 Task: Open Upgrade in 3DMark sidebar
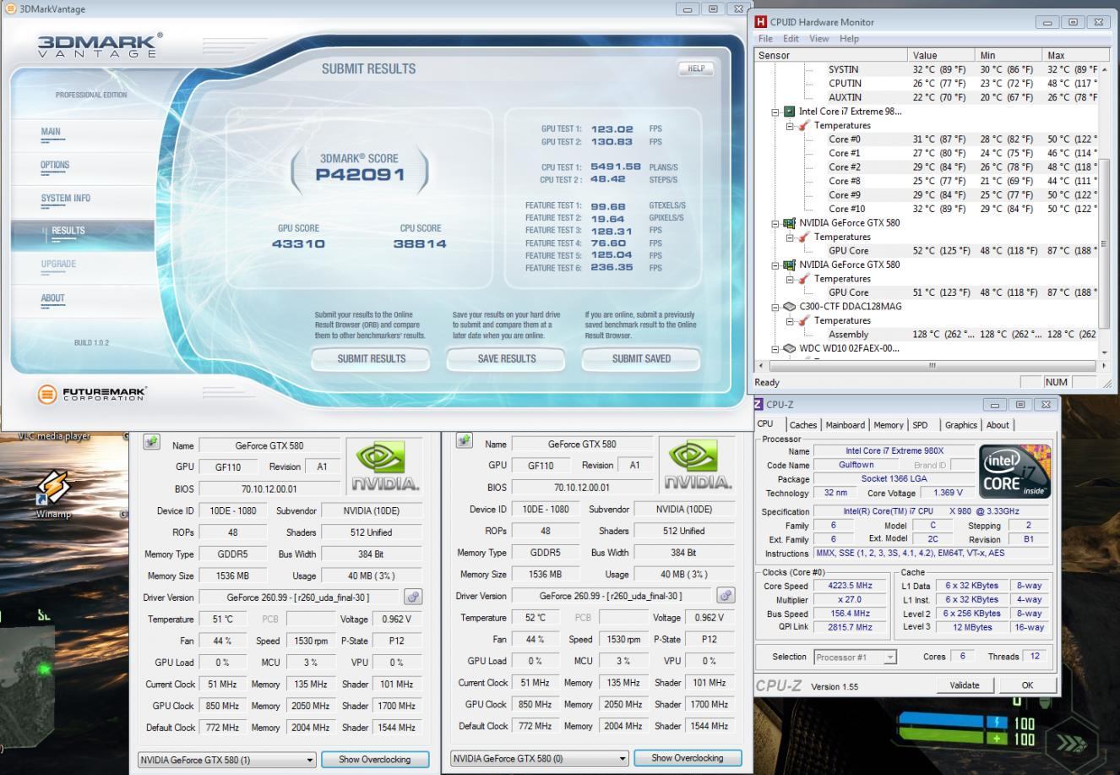coord(58,265)
